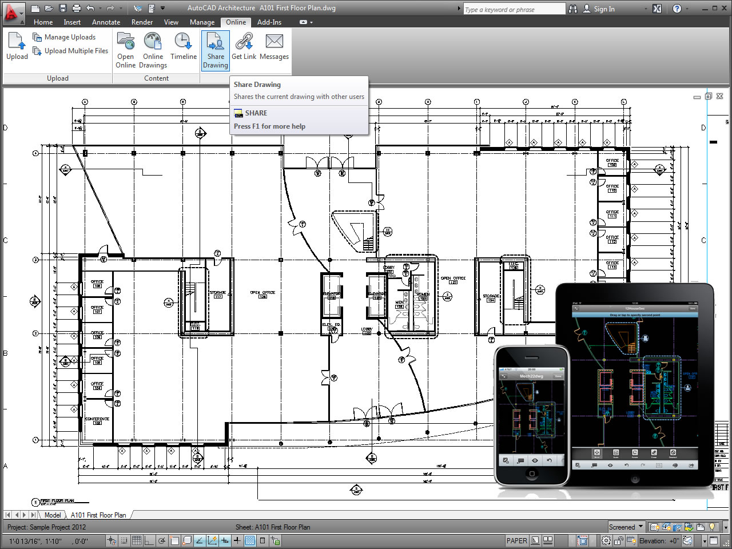This screenshot has height=549, width=732.
Task: Switch to the Annotate ribbon tab
Action: pyautogui.click(x=106, y=22)
